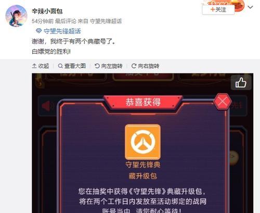Open the 辛辣小面包 username link
The width and height of the screenshot is (260, 213).
[x=47, y=11]
